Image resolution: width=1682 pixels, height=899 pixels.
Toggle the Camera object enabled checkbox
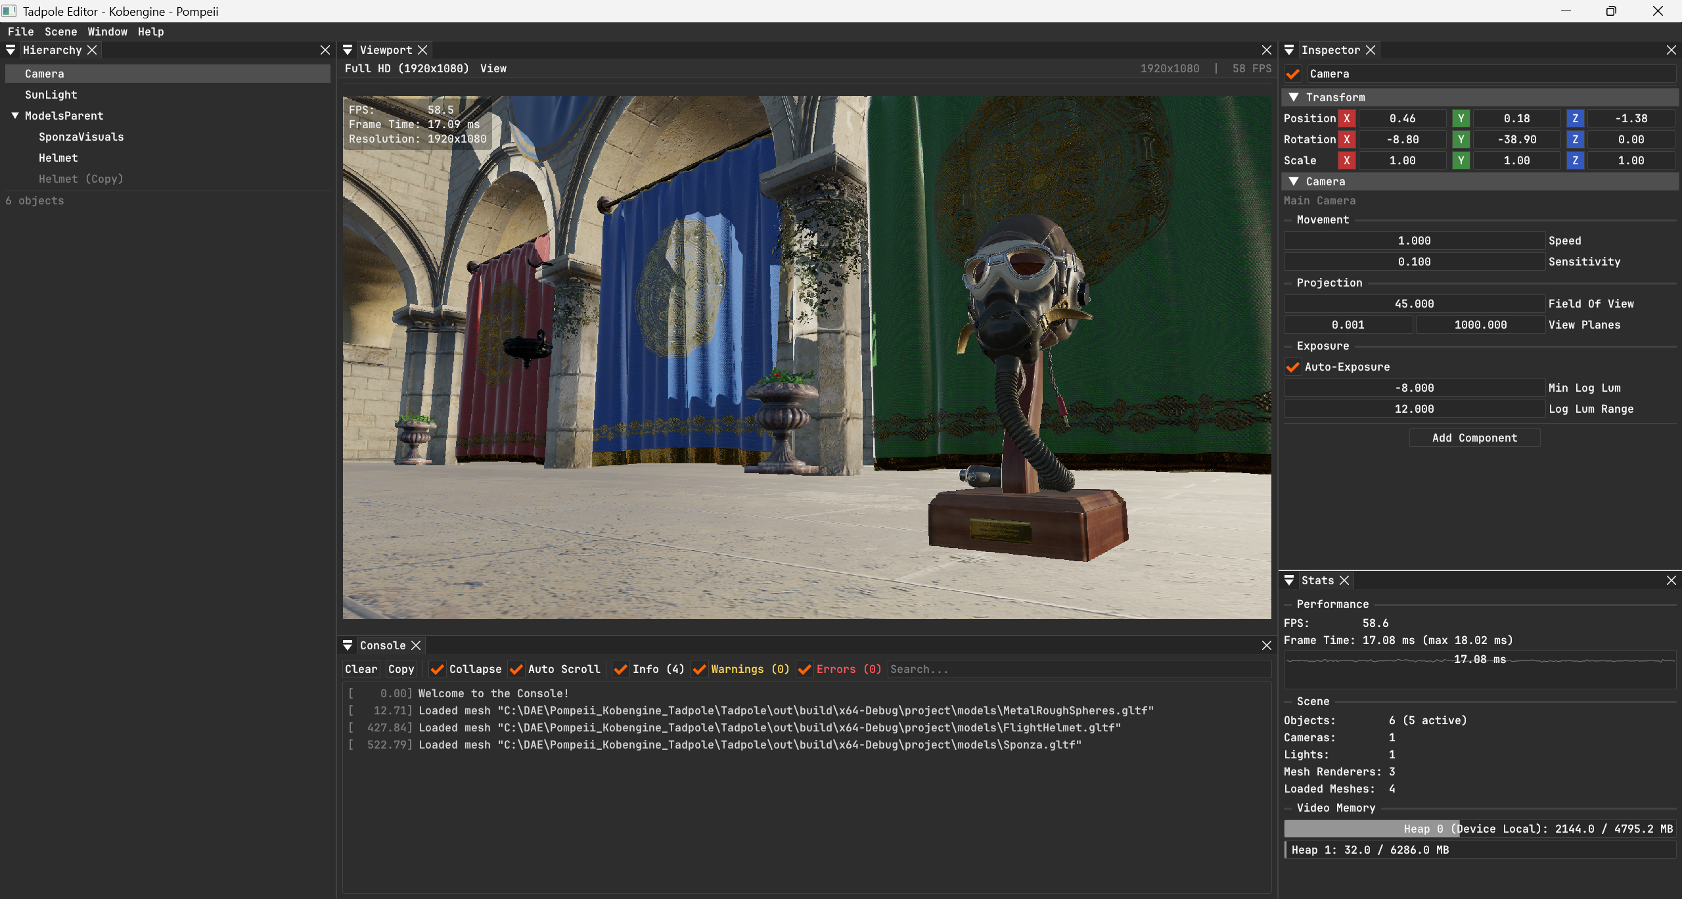coord(1293,74)
